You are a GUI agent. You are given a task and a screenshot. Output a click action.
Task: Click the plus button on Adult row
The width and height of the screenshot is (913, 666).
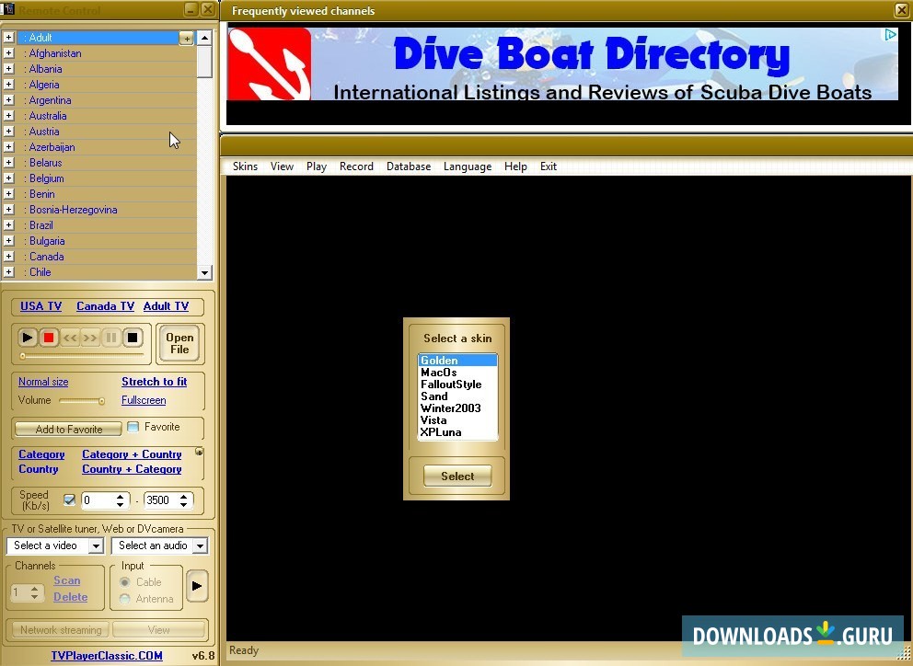(186, 39)
